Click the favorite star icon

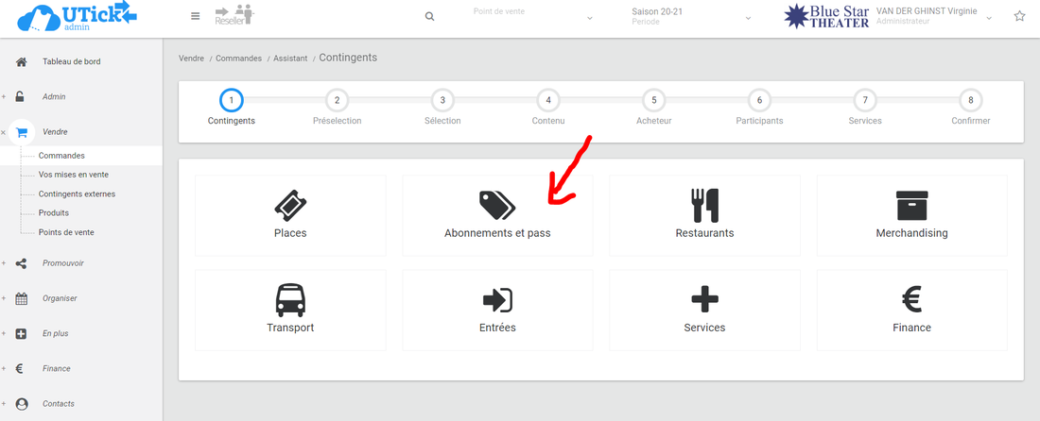tap(1019, 16)
